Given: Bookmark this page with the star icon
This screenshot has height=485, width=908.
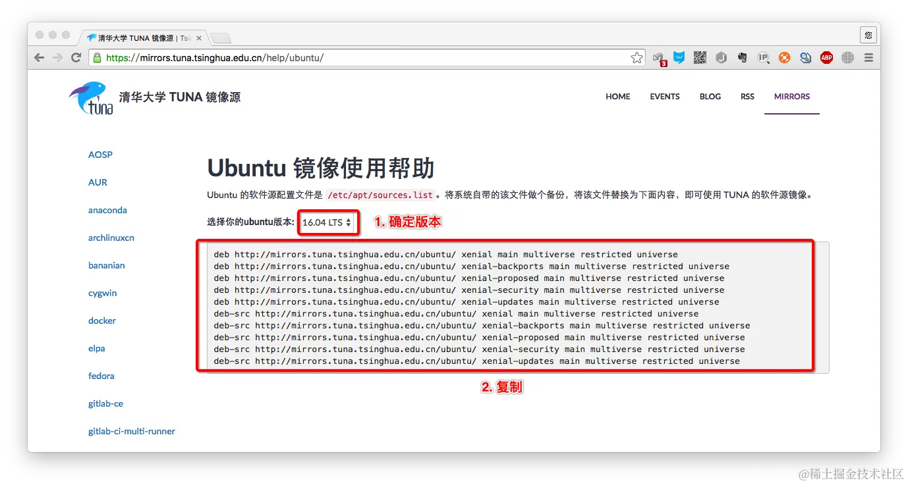Looking at the screenshot, I should [x=637, y=58].
